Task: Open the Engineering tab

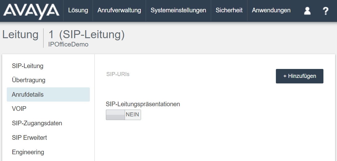Action: pos(28,152)
